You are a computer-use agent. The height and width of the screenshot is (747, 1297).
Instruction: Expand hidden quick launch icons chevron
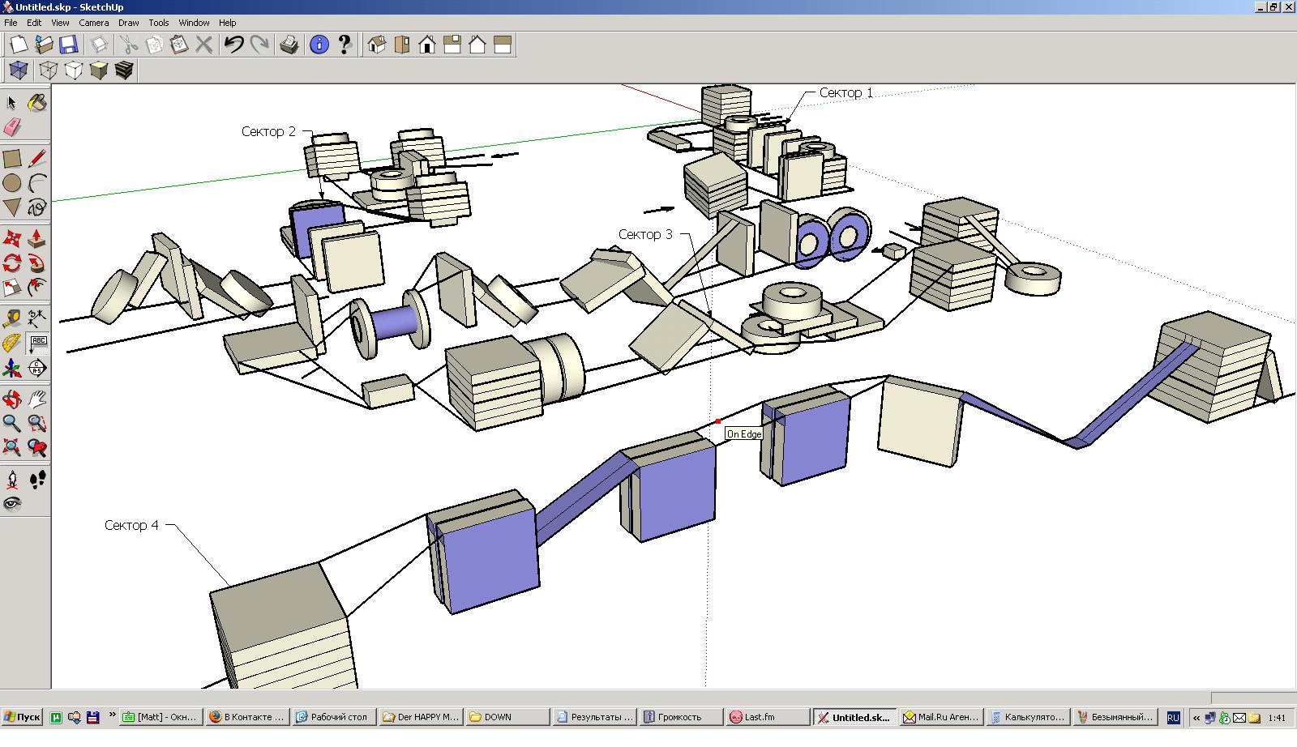[x=112, y=715]
